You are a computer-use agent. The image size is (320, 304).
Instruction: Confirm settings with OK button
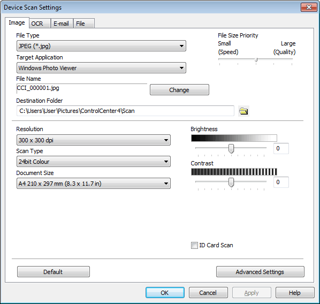(165, 293)
